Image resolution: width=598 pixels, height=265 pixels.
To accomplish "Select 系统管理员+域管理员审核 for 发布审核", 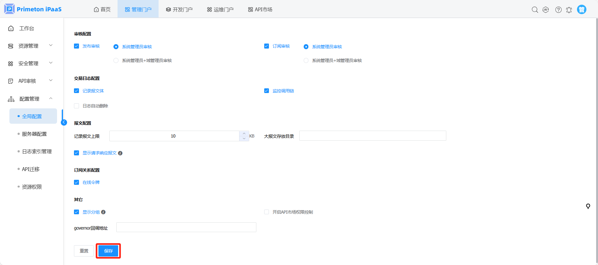I will tap(116, 60).
